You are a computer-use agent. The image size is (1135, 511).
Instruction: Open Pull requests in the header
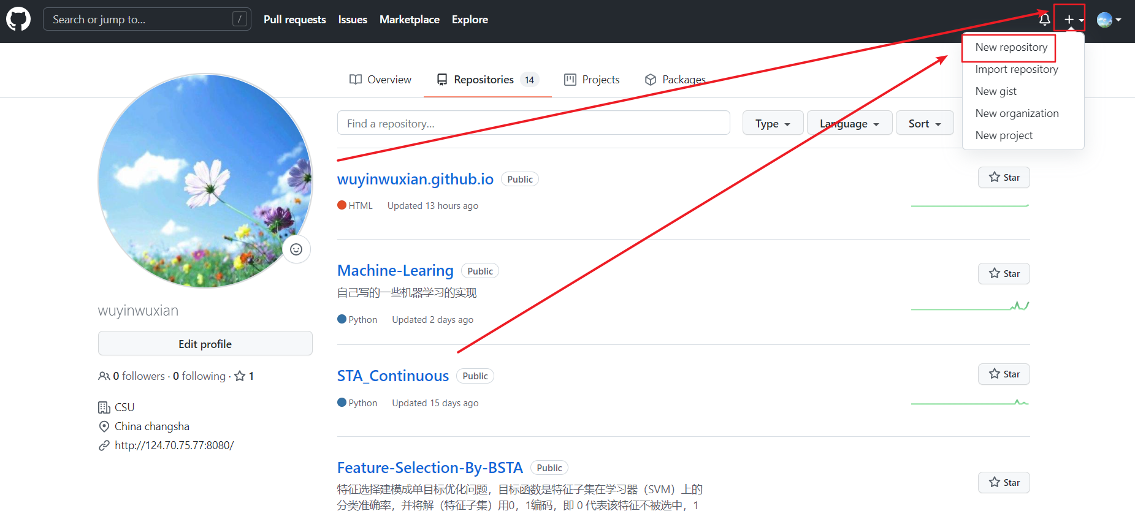(295, 20)
